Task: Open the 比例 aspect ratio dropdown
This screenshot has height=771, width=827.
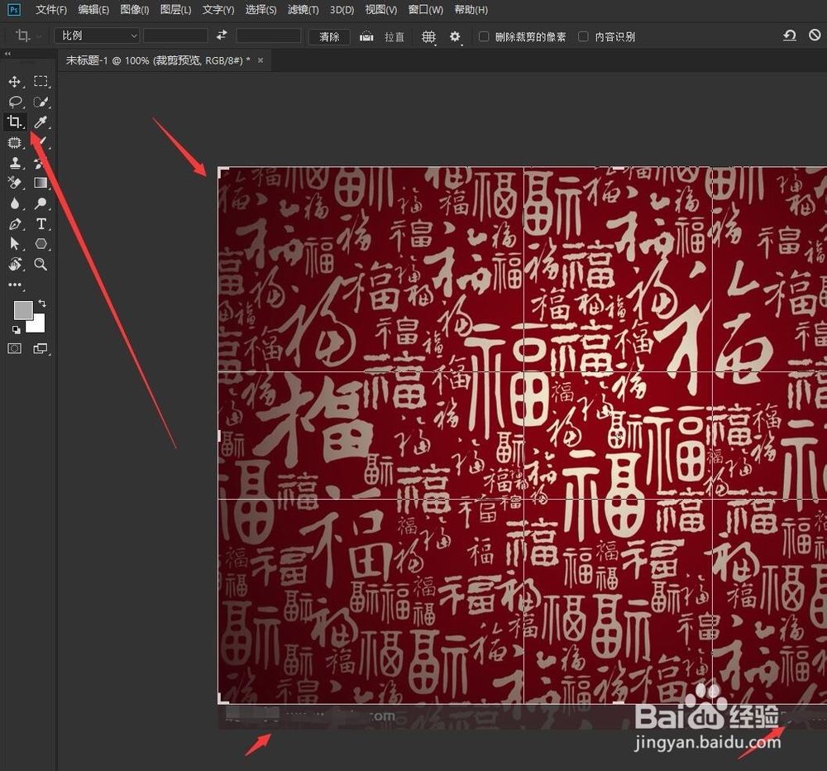Action: (96, 36)
